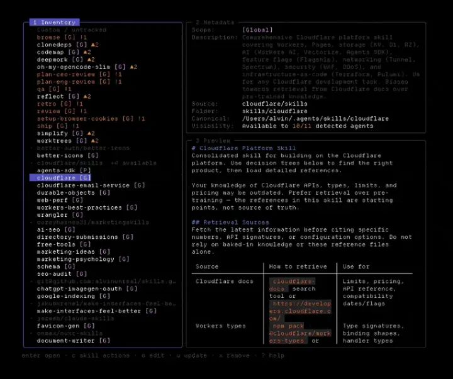
Task: Select the qa skill row
Action: 53,89
